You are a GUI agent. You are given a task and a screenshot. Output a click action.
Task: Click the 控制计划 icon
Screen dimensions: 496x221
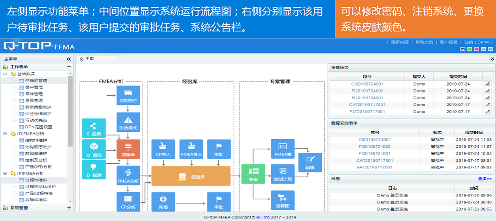(x=282, y=174)
